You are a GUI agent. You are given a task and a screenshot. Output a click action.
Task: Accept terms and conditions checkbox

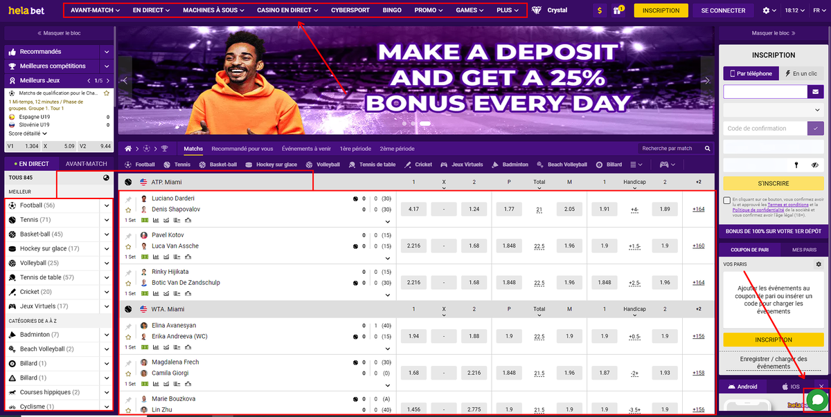[726, 201]
